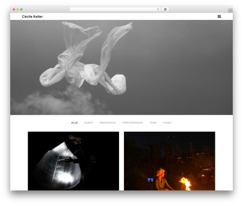Select the KUNST filter

(88, 123)
